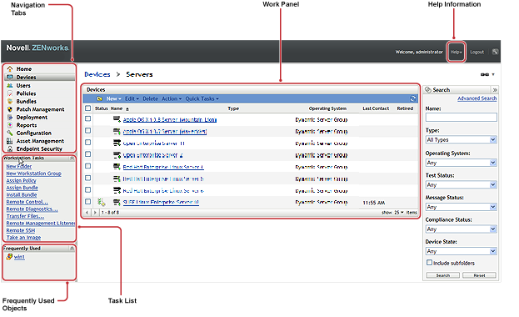Change the show 25 items per page dropdown

click(398, 213)
